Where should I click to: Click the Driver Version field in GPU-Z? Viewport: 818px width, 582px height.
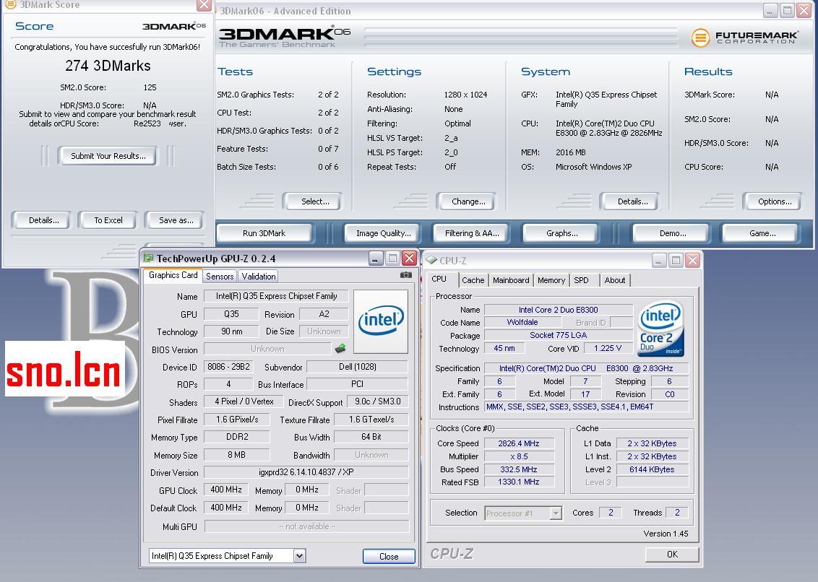point(306,472)
